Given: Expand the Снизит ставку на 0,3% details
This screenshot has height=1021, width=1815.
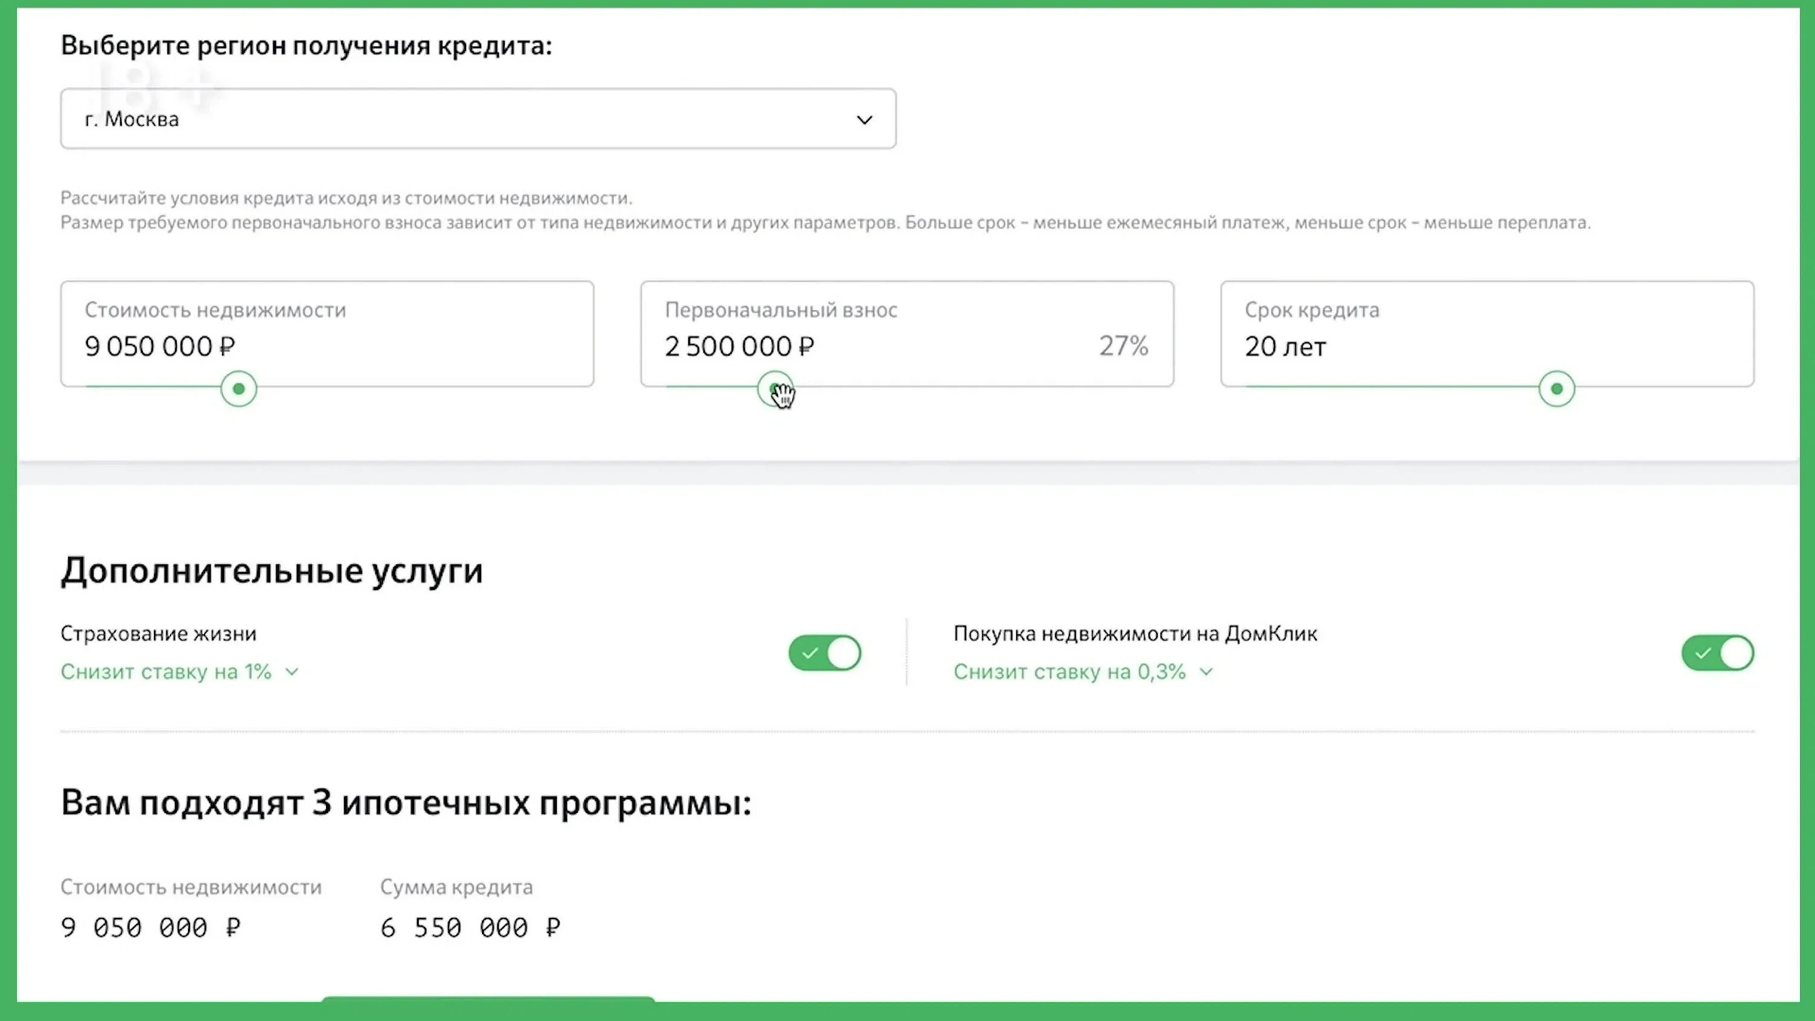Looking at the screenshot, I should pyautogui.click(x=1083, y=672).
